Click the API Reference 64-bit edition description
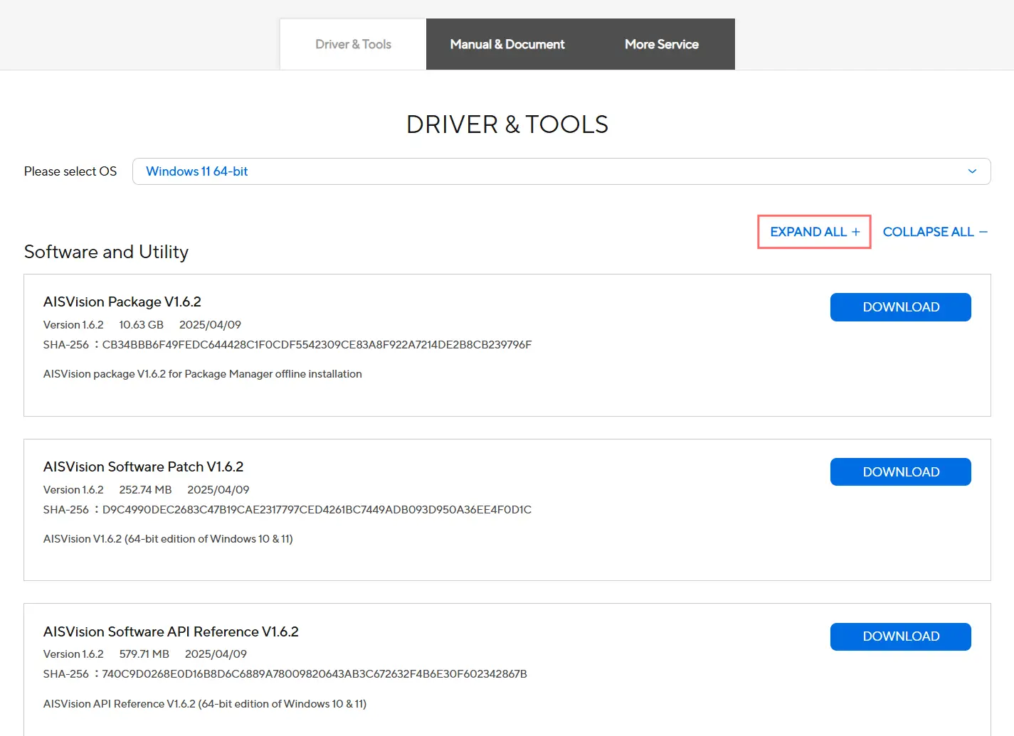This screenshot has height=736, width=1014. (x=205, y=704)
